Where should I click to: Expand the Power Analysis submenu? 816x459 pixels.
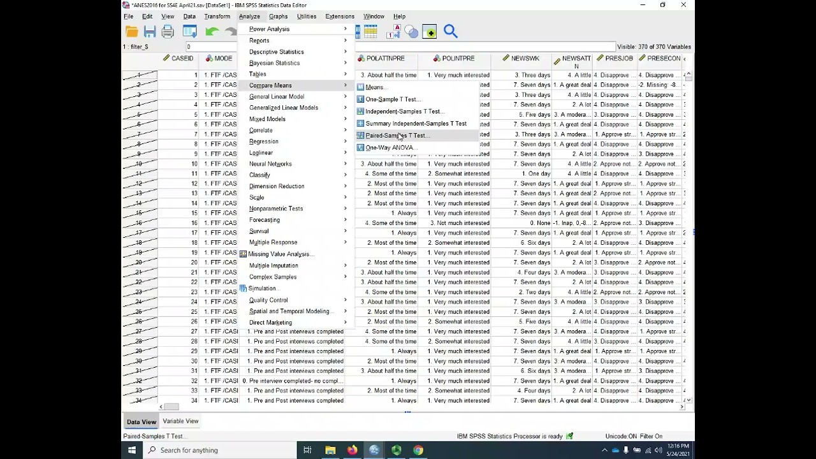click(x=346, y=29)
